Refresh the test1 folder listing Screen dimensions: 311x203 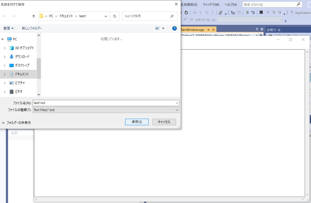tap(115, 16)
